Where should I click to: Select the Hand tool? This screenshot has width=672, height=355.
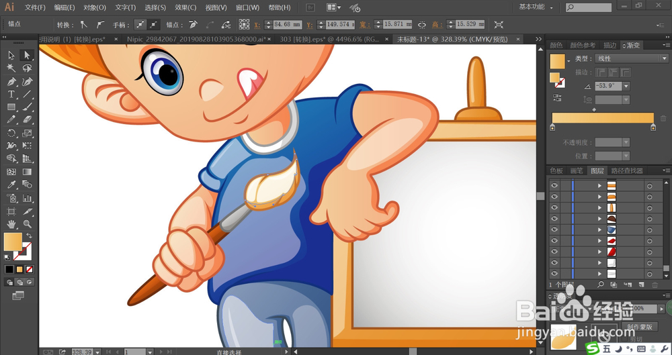(11, 223)
